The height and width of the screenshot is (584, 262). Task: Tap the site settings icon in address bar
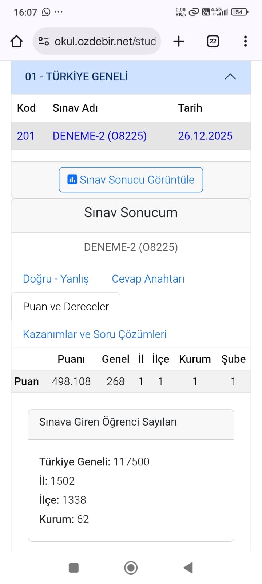coord(44,41)
